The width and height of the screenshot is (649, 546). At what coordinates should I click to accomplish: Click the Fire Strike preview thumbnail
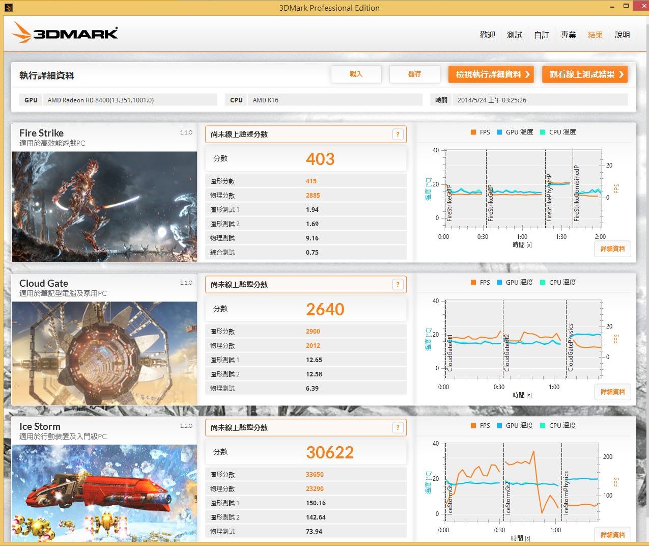104,207
